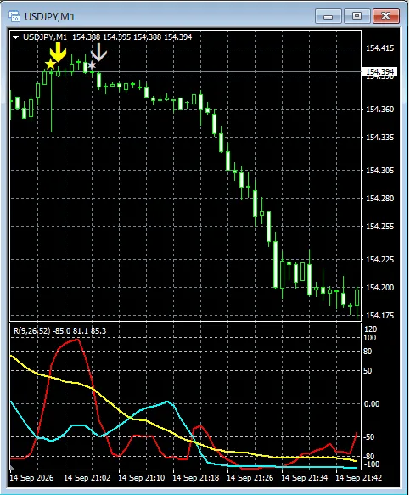Click the R(9,26,52) indicator label
Screen dimensions: 410x495
click(31, 331)
